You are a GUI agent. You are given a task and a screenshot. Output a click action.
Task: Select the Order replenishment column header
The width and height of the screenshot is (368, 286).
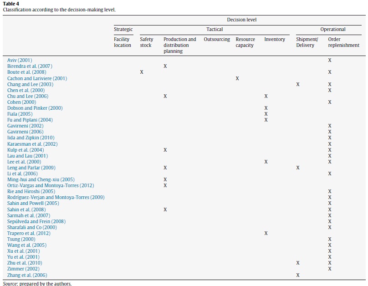point(343,42)
